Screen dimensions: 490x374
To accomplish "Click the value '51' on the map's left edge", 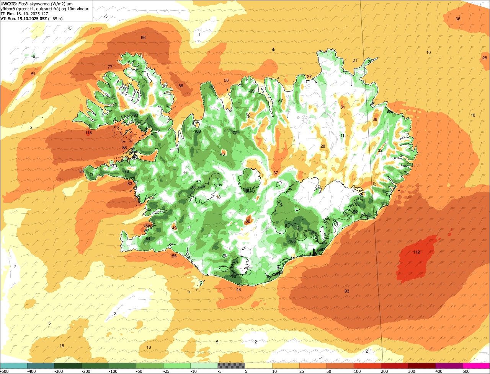I will [x=33, y=74].
